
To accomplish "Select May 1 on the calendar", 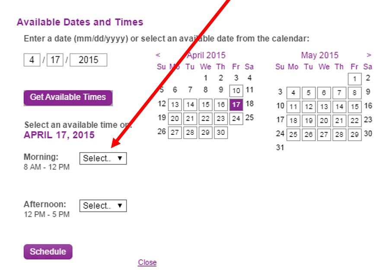I will [x=354, y=79].
